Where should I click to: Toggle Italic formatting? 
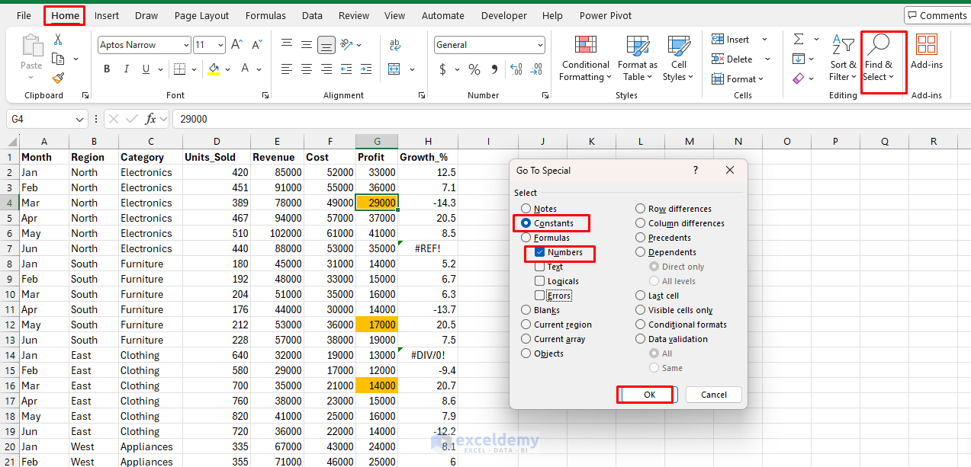(126, 69)
